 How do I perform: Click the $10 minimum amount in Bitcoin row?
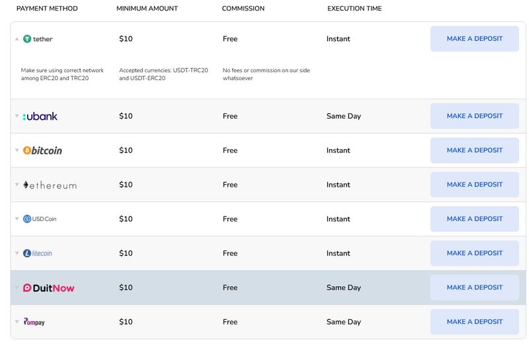[126, 150]
